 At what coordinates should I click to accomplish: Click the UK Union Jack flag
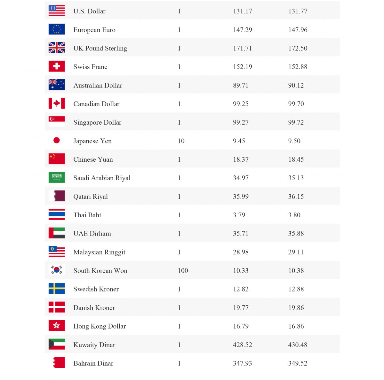pos(57,48)
